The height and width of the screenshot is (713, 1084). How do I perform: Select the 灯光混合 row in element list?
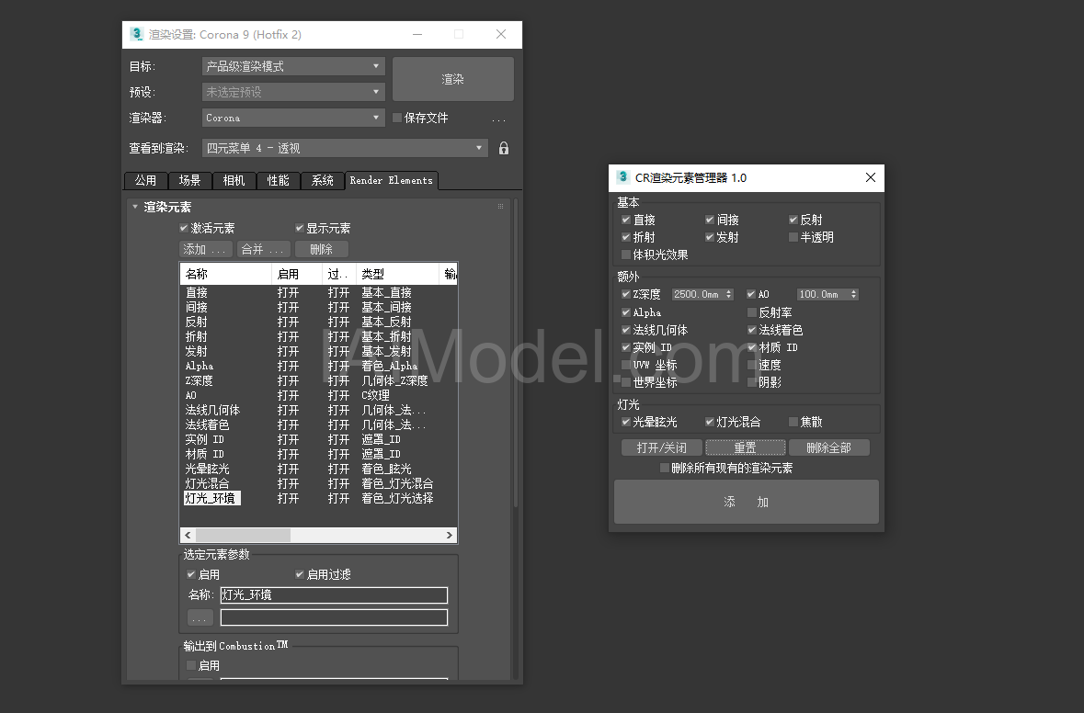tap(318, 483)
